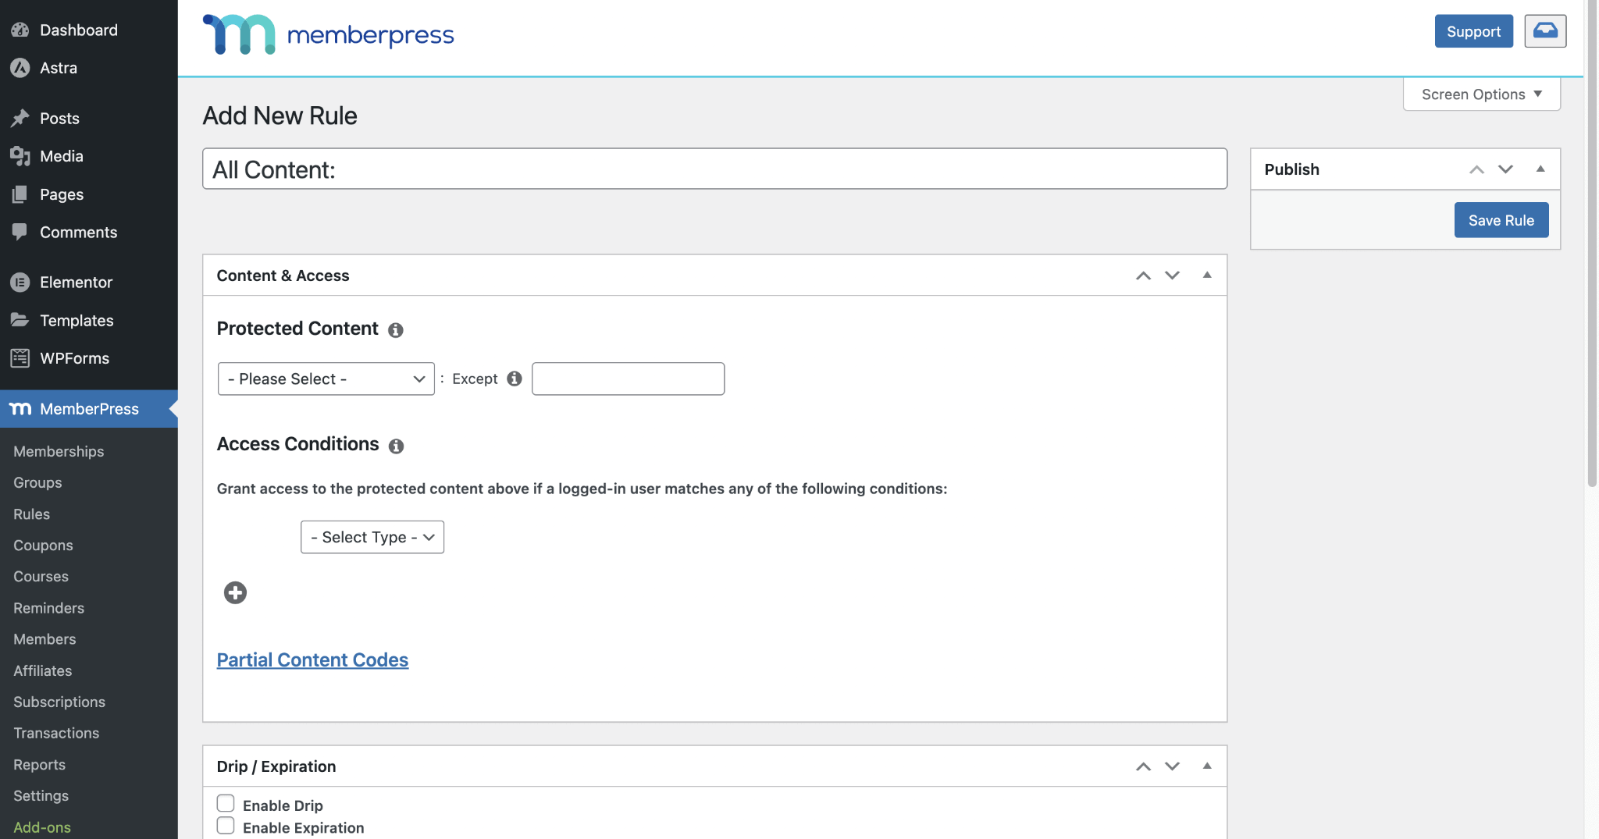This screenshot has width=1599, height=839.
Task: Move Publish panel down
Action: point(1505,169)
